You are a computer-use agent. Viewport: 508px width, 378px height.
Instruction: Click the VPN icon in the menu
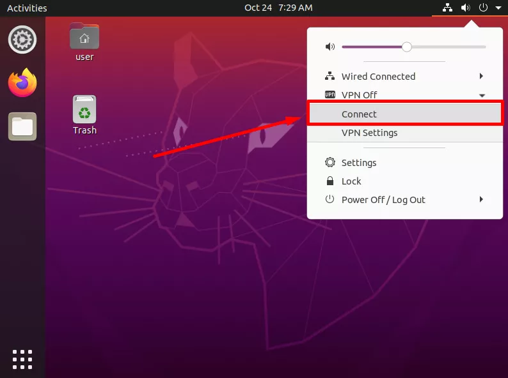(329, 94)
